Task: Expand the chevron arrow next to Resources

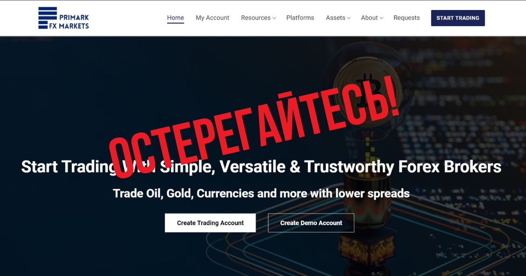Action: (x=274, y=18)
